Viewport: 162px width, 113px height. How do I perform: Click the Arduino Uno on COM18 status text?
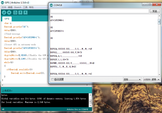[77, 109]
